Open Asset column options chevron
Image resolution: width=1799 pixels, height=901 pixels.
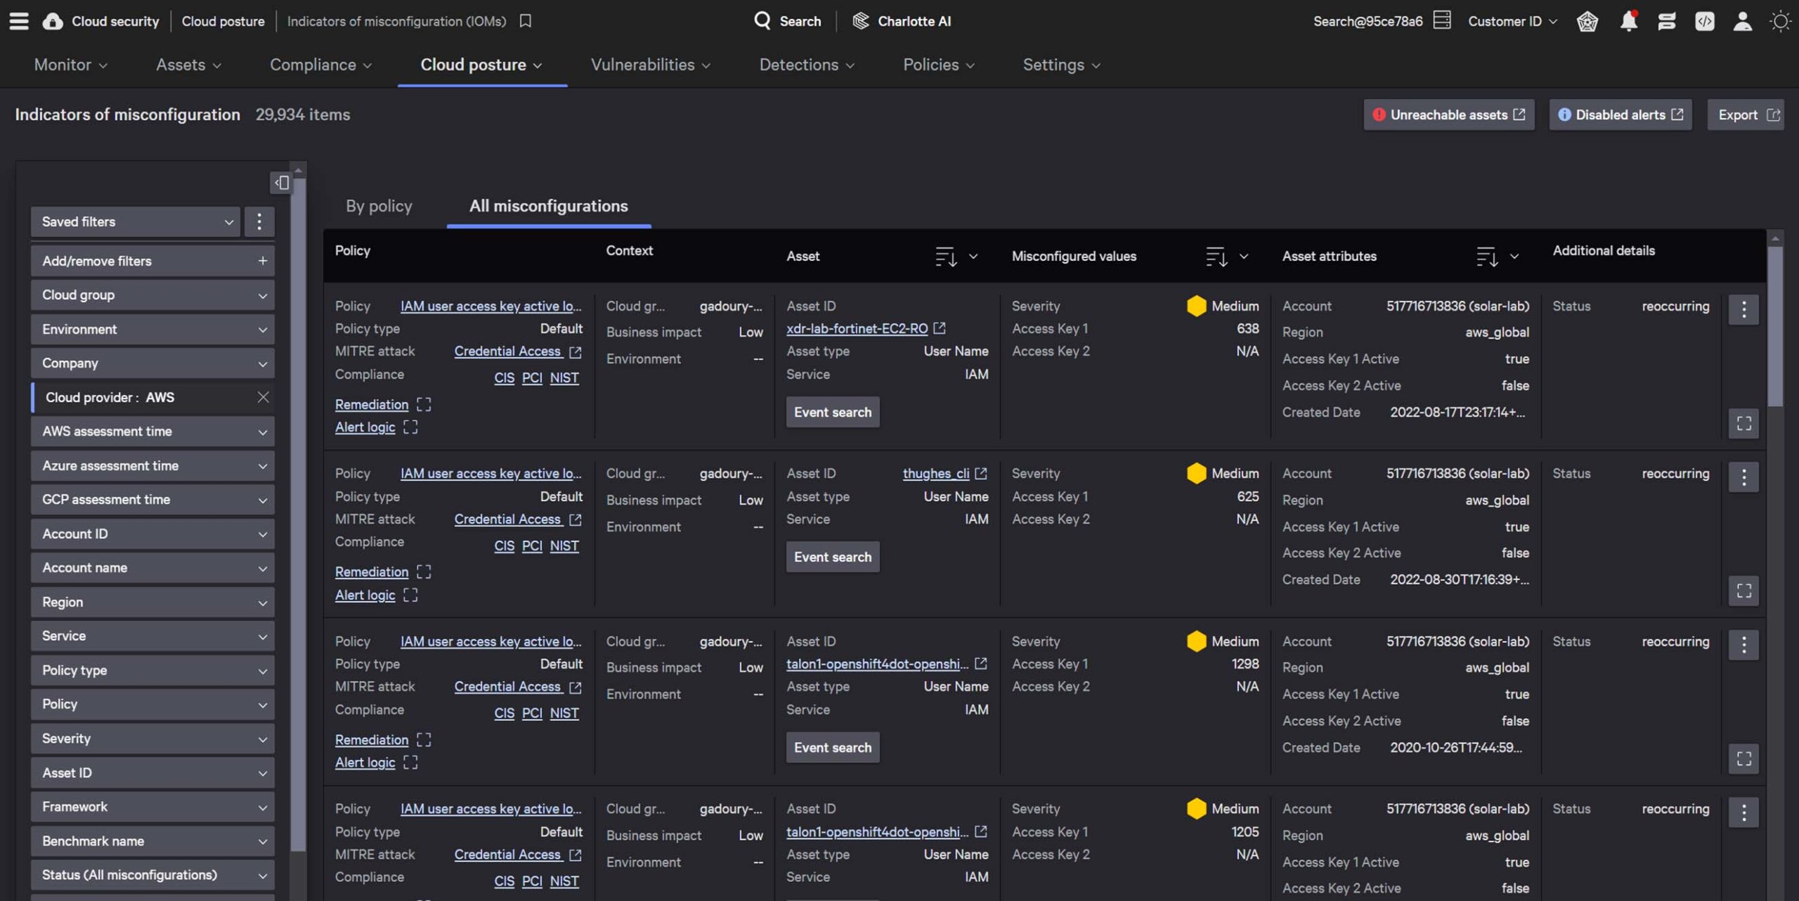point(973,257)
